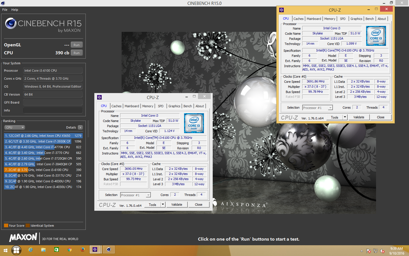Switch to Mainboard tab in lower CPU-Z

pos(132,106)
